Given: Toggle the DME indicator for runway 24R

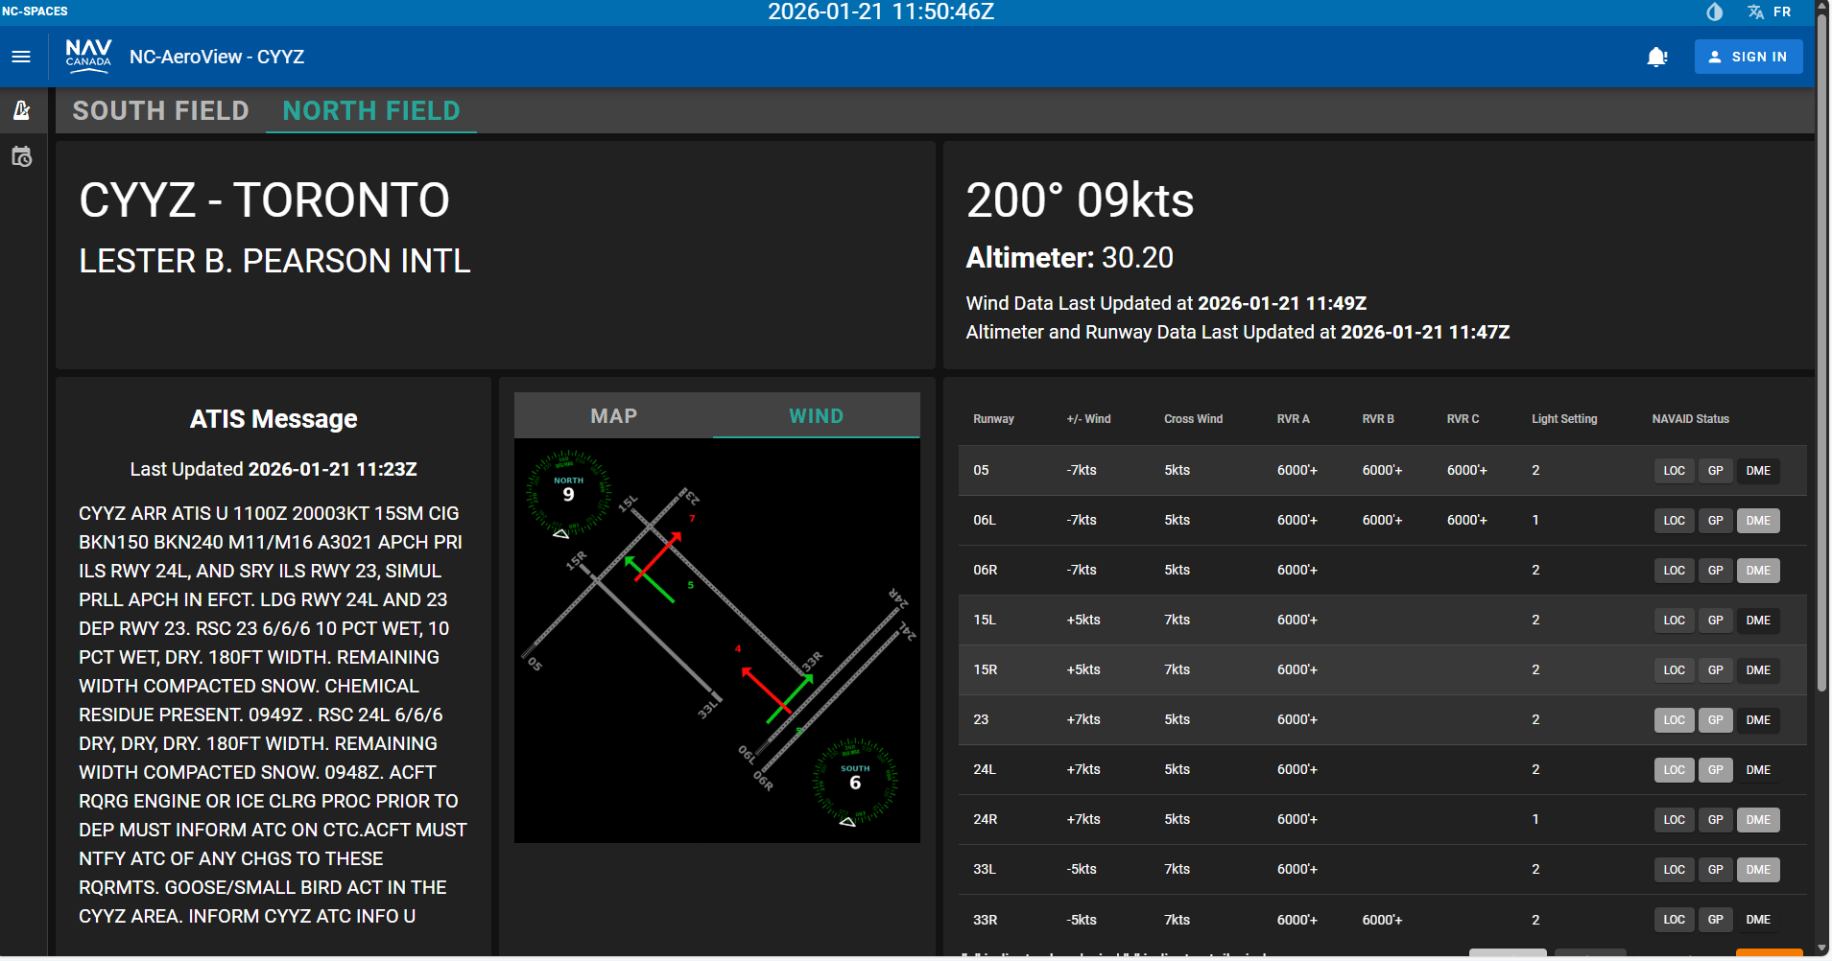Looking at the screenshot, I should tap(1757, 819).
